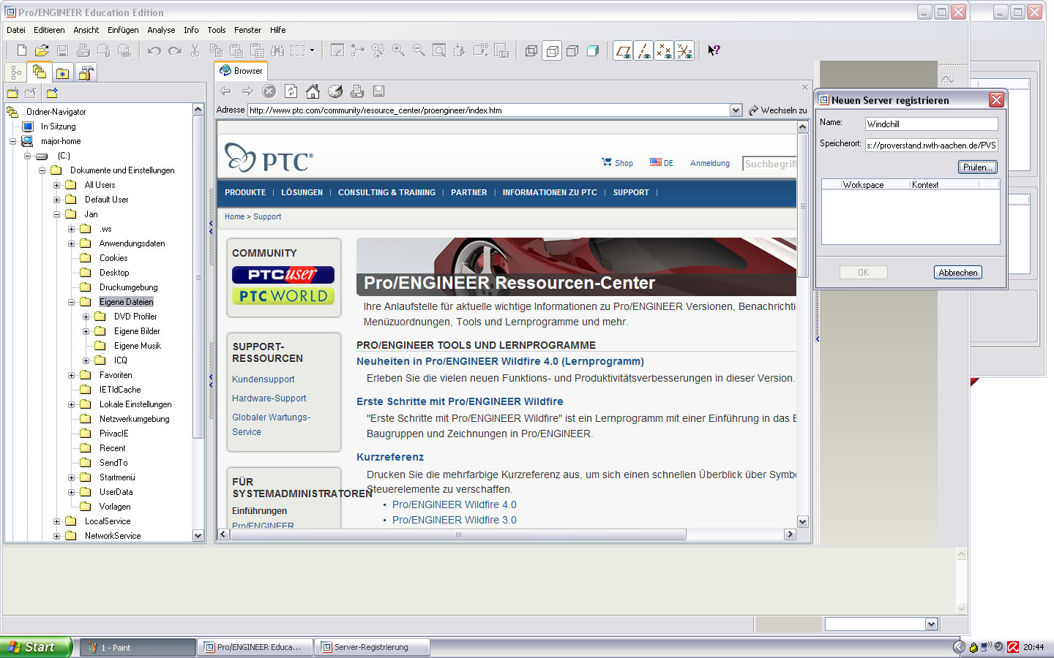The height and width of the screenshot is (658, 1054).
Task: Open the Kundensupport link
Action: pos(263,379)
